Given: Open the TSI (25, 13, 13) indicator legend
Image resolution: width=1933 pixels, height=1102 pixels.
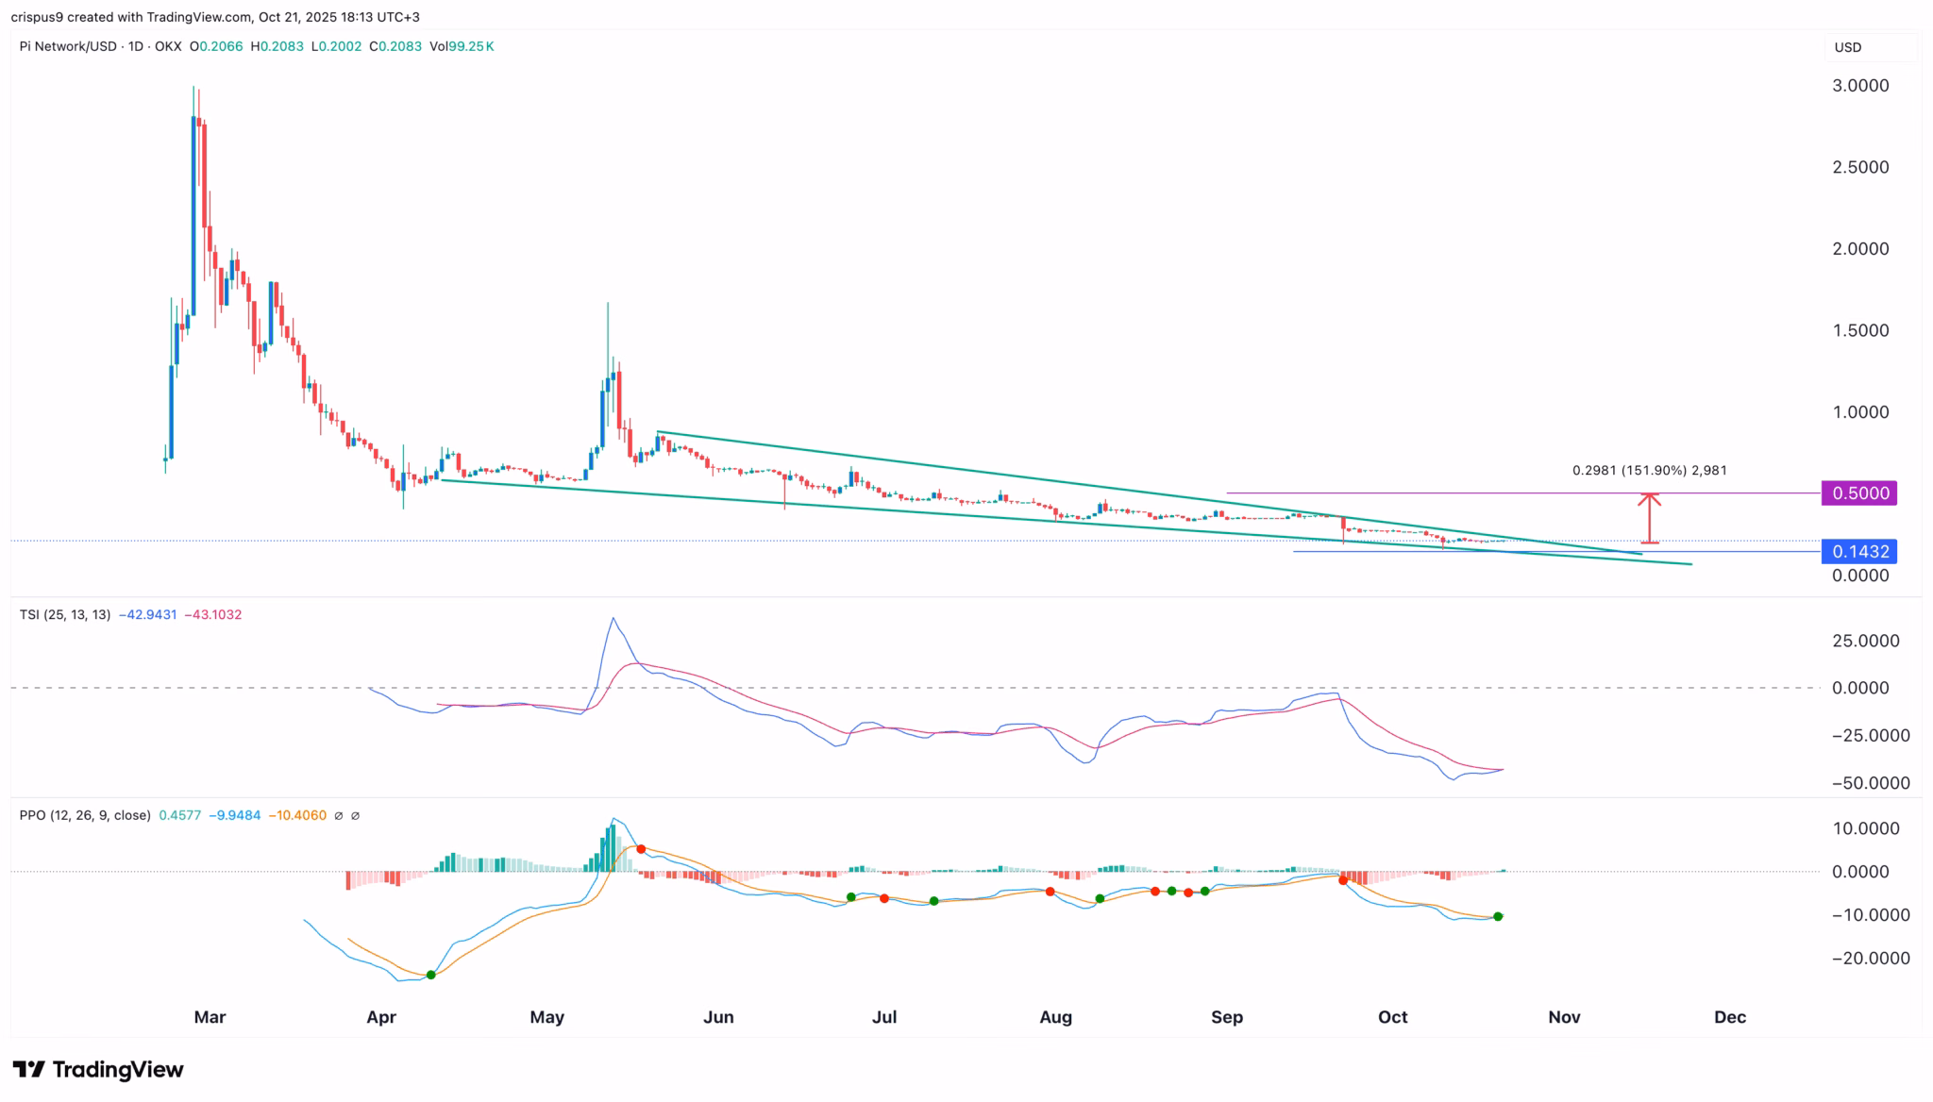Looking at the screenshot, I should pyautogui.click(x=65, y=614).
